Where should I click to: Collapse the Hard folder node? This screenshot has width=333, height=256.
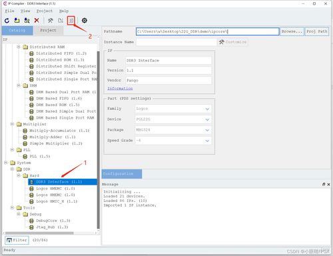click(x=19, y=175)
